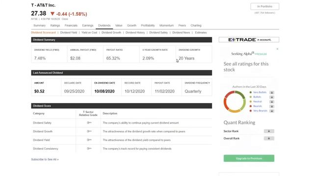The width and height of the screenshot is (314, 176).
Task: Click the 10/08/2020 ex-dividend date
Action: pyautogui.click(x=105, y=91)
